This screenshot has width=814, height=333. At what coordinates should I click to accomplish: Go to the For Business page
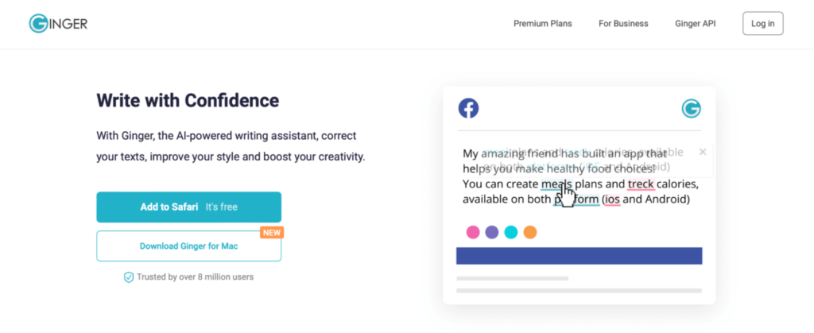tap(623, 24)
